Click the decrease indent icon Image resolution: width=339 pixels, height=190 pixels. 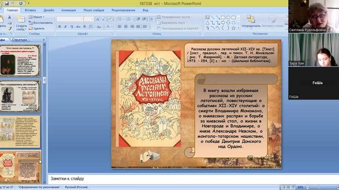138,19
